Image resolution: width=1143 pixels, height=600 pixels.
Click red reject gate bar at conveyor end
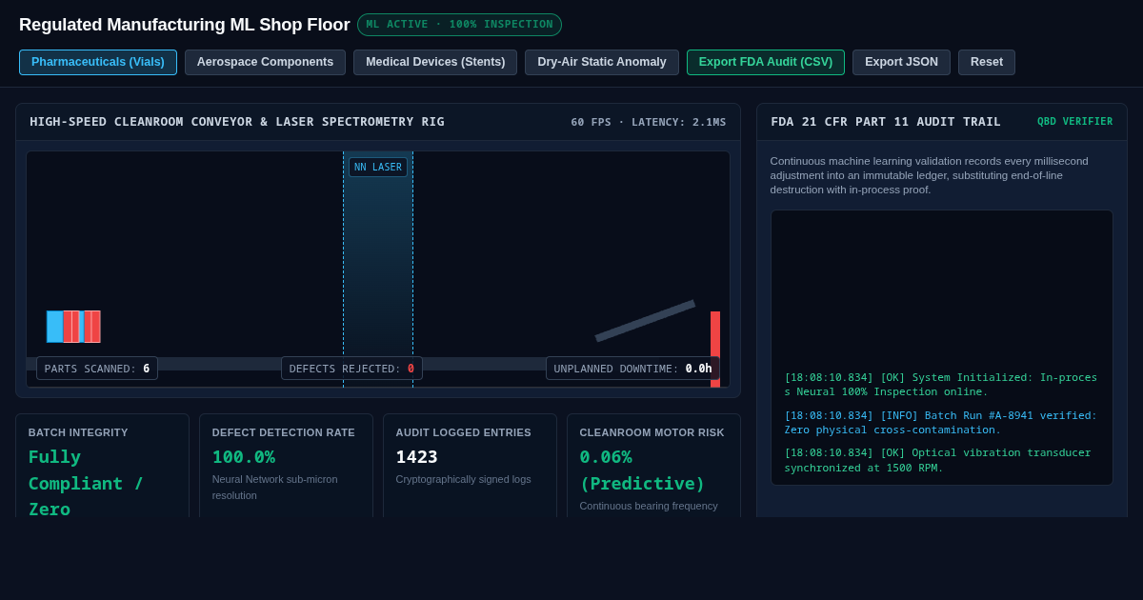click(715, 349)
